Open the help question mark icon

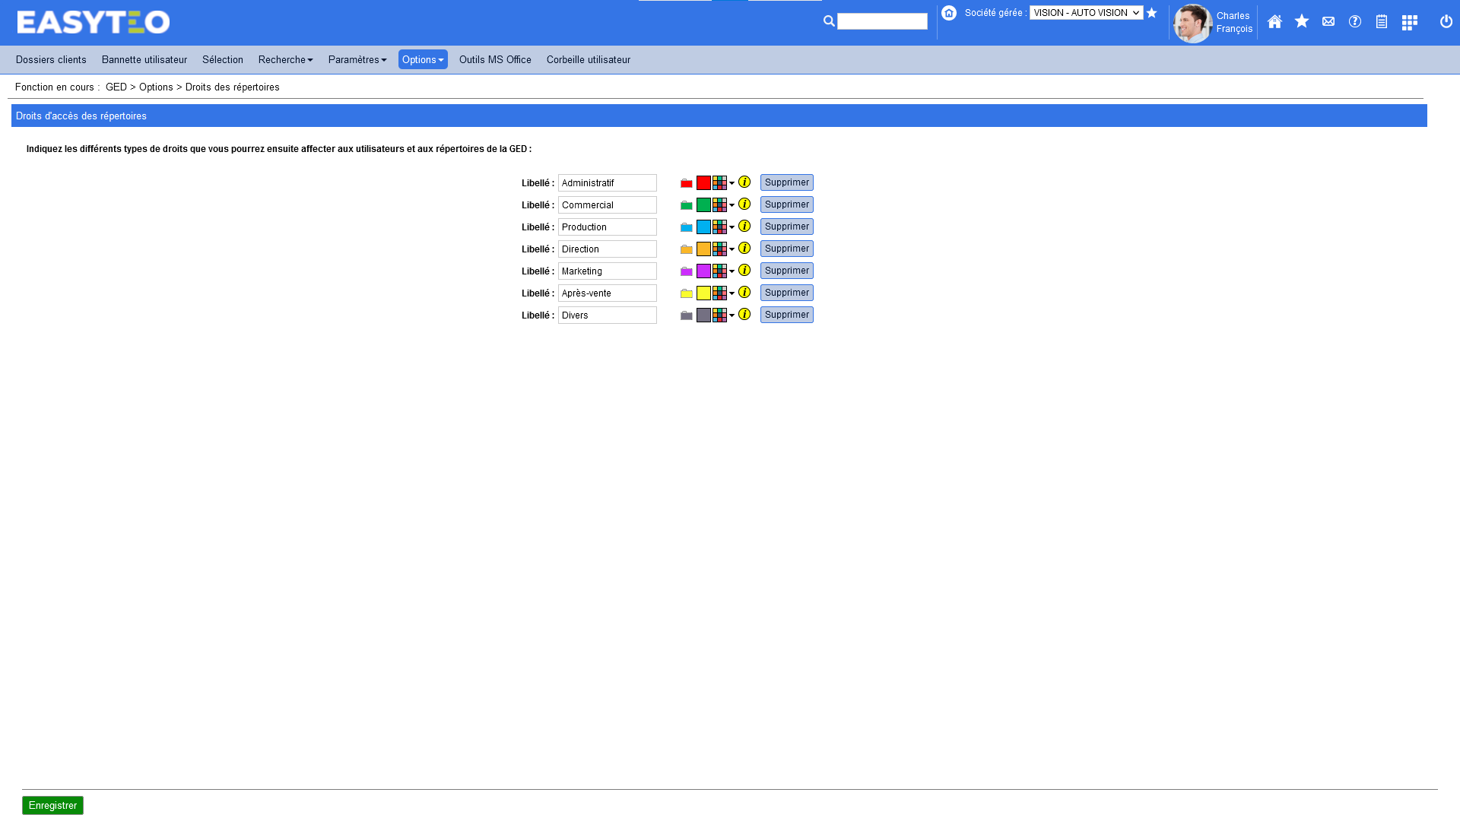pyautogui.click(x=1354, y=22)
